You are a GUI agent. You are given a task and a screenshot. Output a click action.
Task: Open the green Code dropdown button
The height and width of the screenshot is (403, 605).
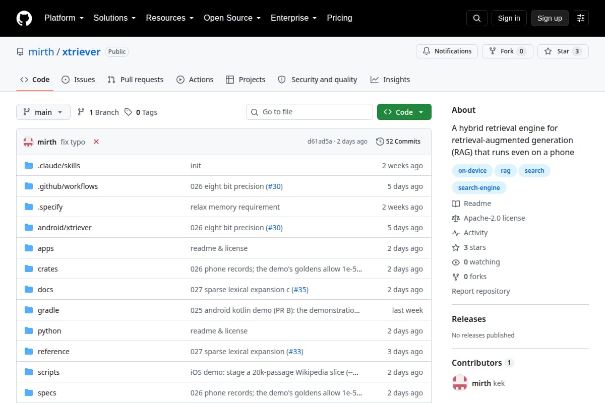pyautogui.click(x=404, y=112)
